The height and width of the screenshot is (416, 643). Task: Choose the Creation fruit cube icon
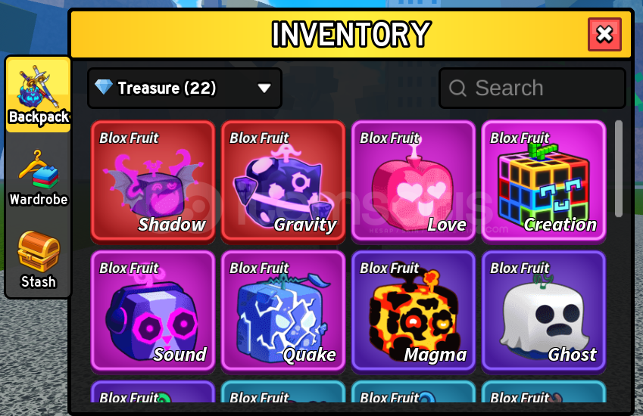tap(544, 182)
